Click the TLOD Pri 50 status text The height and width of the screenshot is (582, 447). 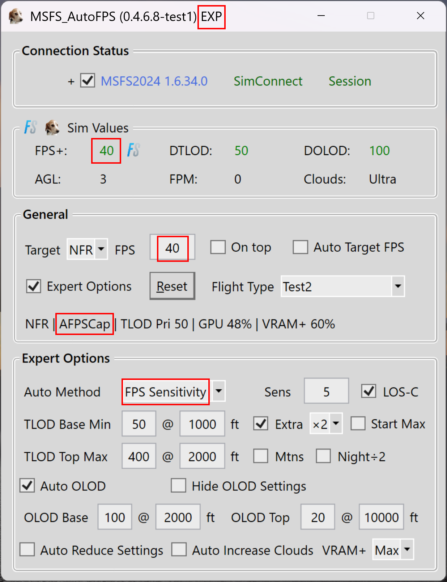coord(154,324)
